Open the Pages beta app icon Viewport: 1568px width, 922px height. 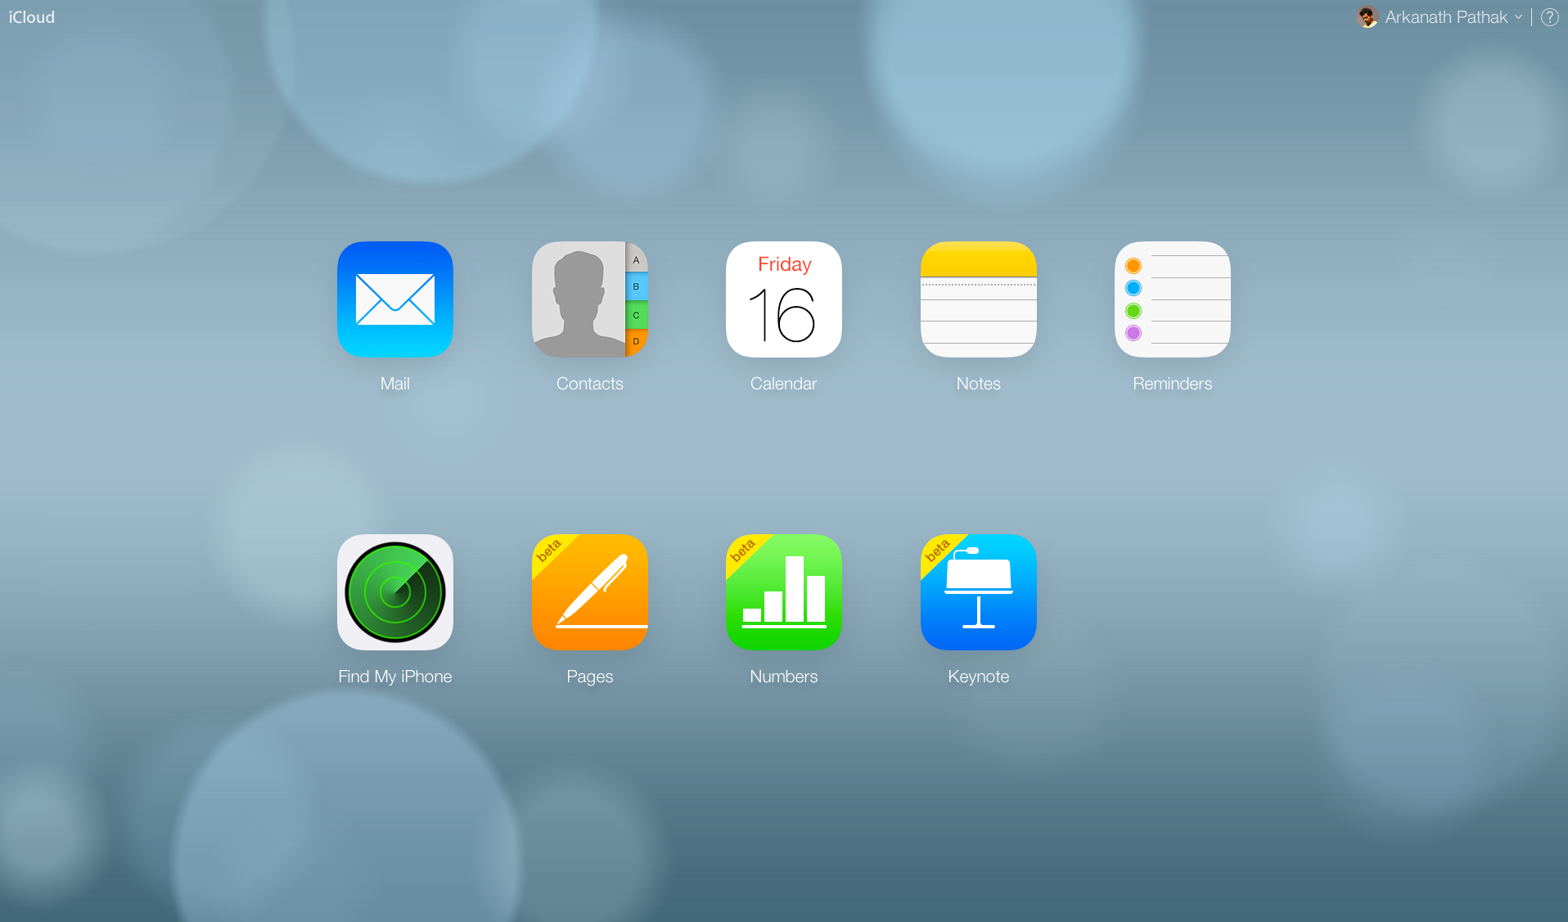point(590,592)
